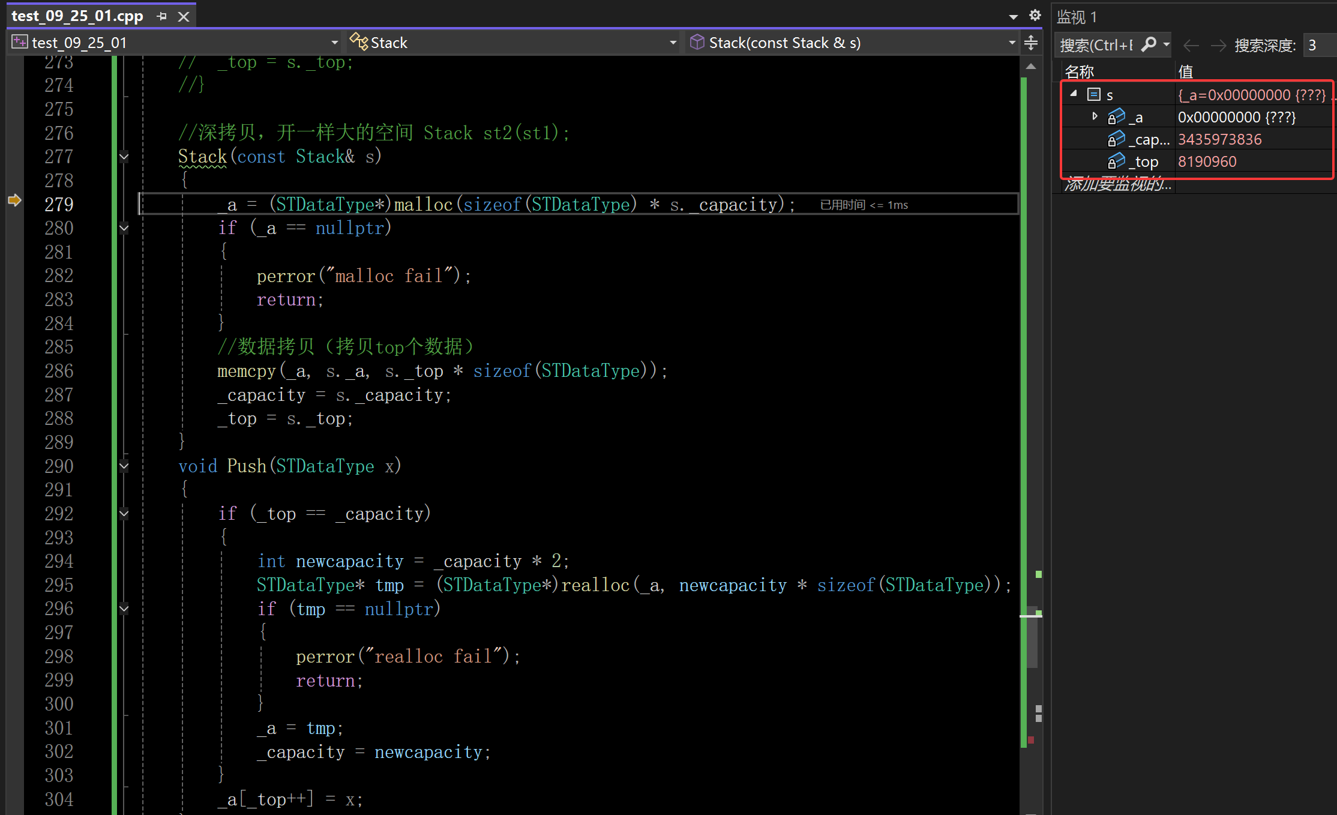Open the document tab settings gear
This screenshot has width=1337, height=815.
click(1035, 16)
